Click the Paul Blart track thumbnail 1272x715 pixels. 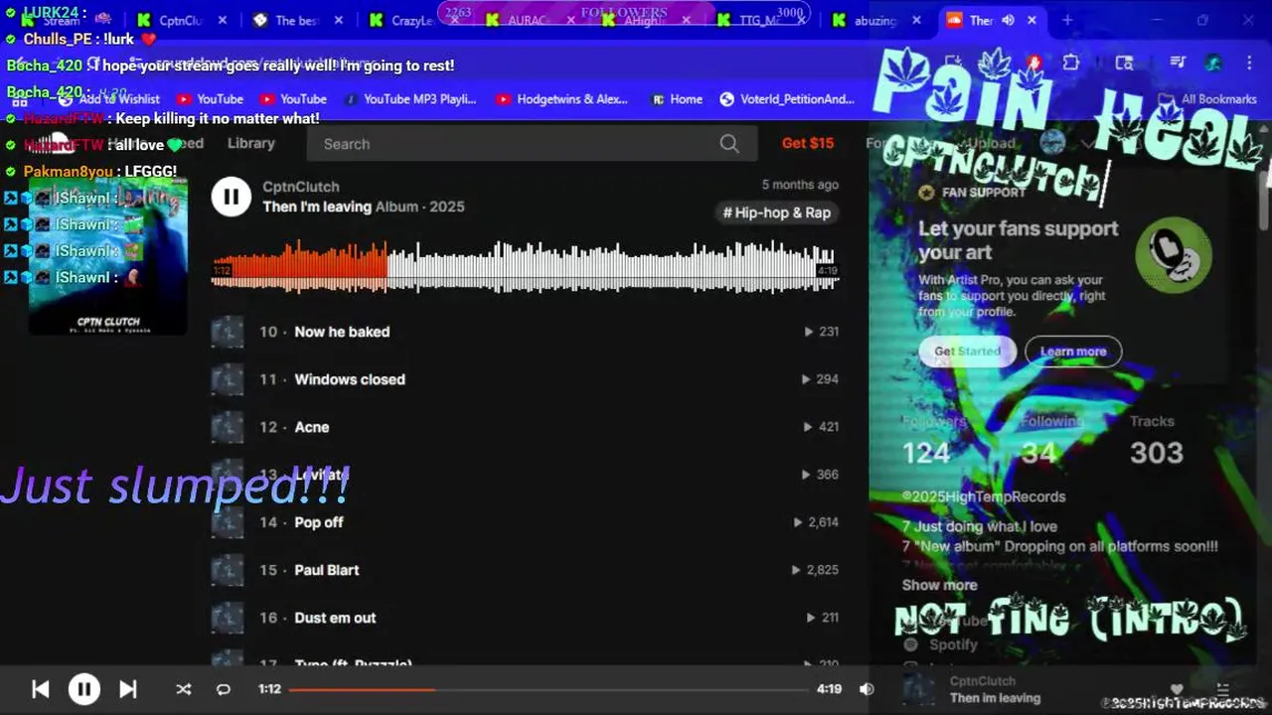point(228,570)
